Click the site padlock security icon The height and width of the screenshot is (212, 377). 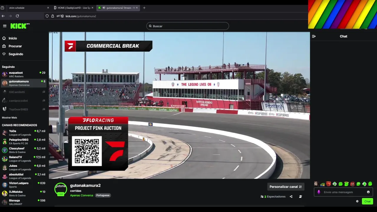[x=53, y=16]
